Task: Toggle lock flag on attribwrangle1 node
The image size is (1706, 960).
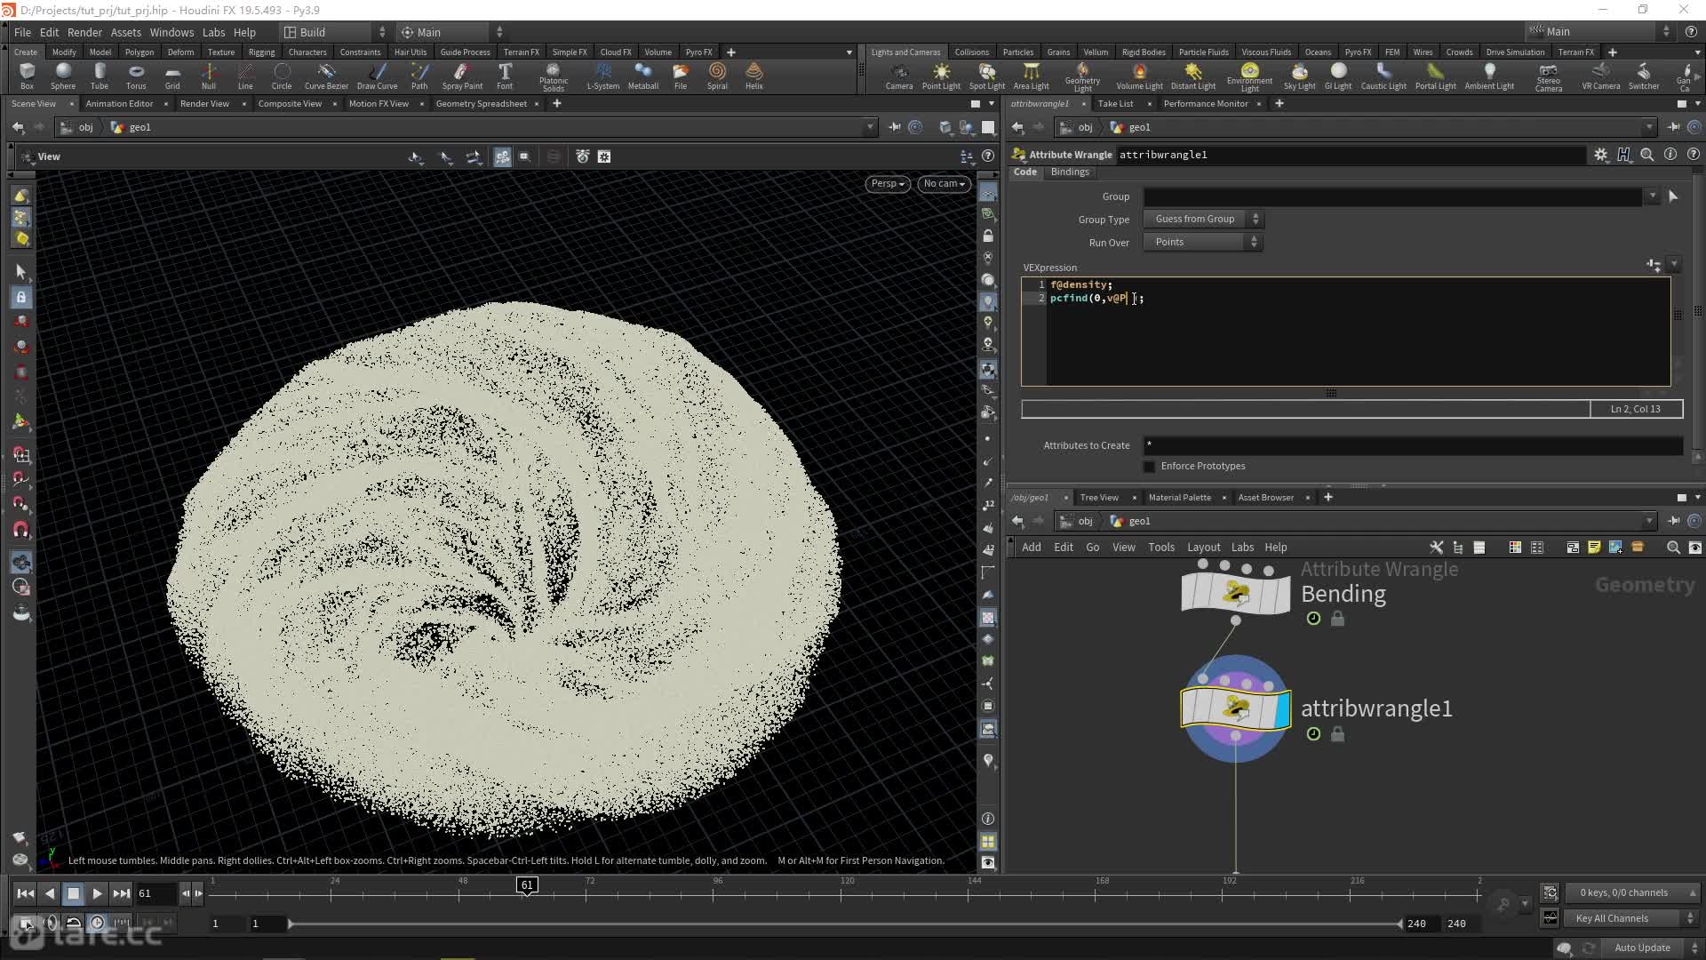Action: tap(1337, 734)
